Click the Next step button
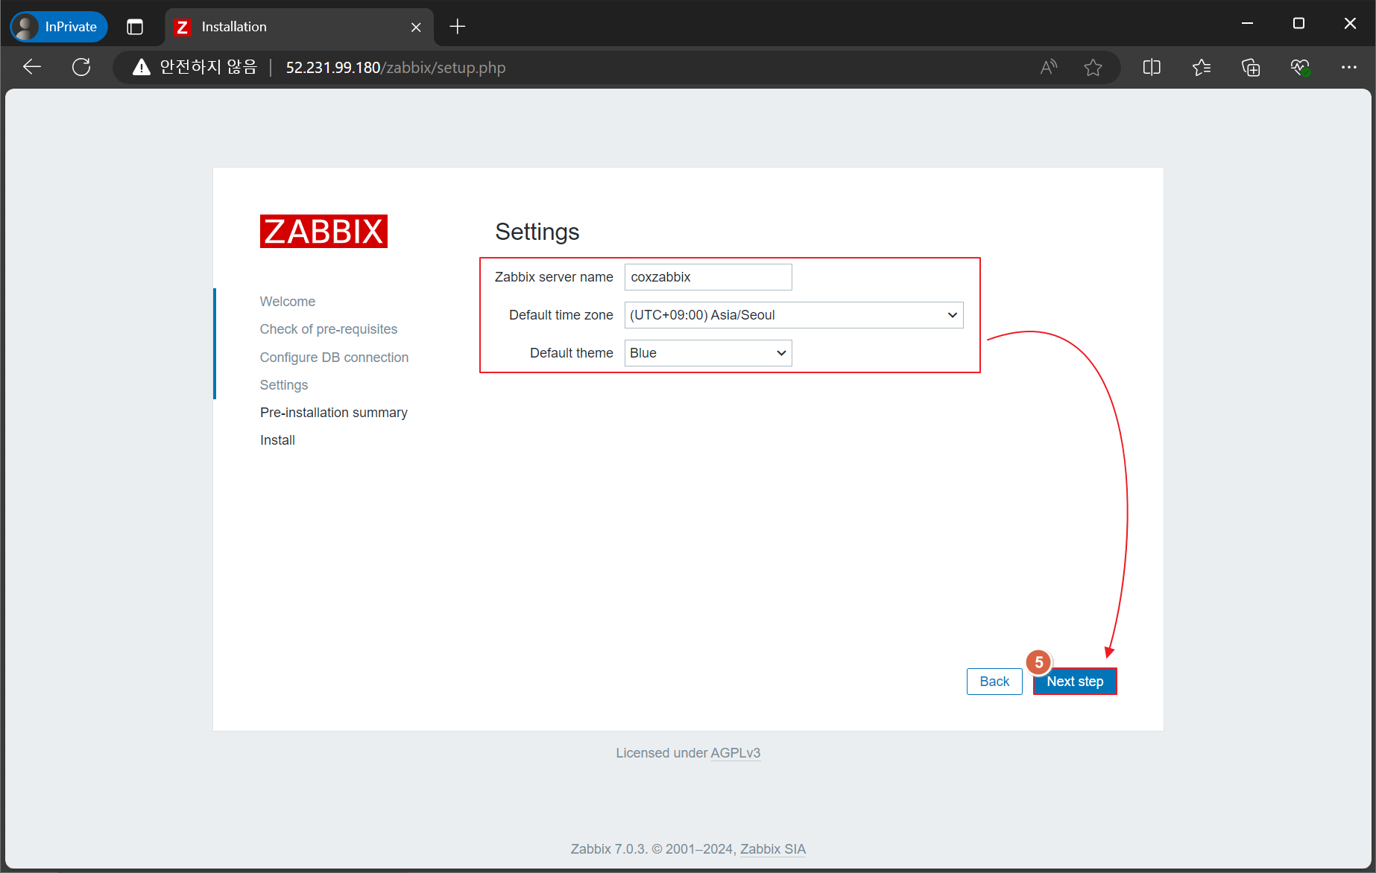Viewport: 1376px width, 873px height. 1075,682
